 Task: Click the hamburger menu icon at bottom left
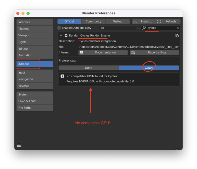pyautogui.click(x=19, y=145)
